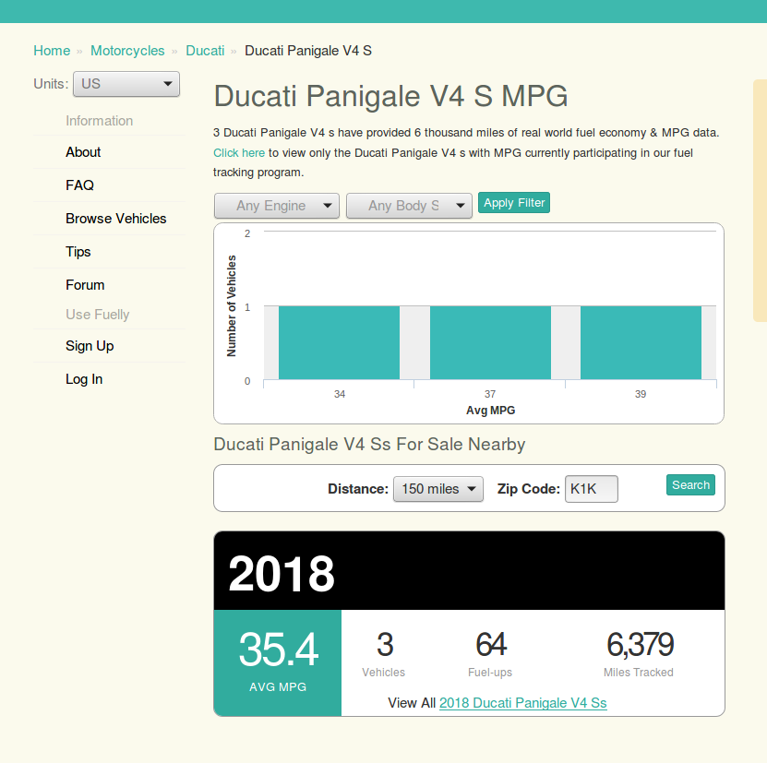Open Motorcycles breadcrumb link

click(x=127, y=51)
